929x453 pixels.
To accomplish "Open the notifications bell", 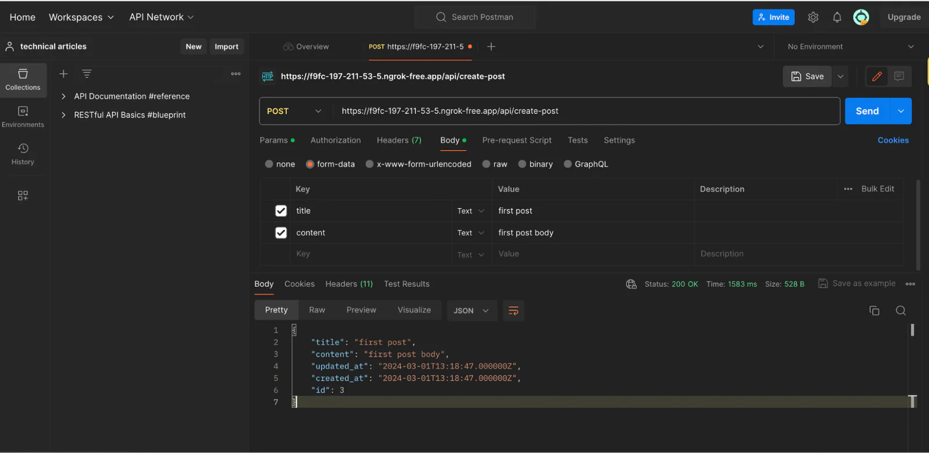I will point(837,17).
